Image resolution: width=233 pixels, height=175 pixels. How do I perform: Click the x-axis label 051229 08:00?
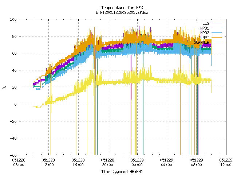click(x=196, y=163)
